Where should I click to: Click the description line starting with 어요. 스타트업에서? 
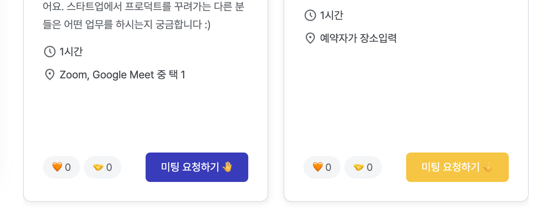coord(144,6)
